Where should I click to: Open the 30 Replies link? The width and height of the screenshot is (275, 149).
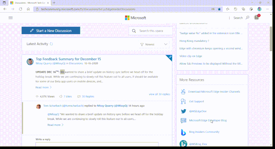click(88, 96)
